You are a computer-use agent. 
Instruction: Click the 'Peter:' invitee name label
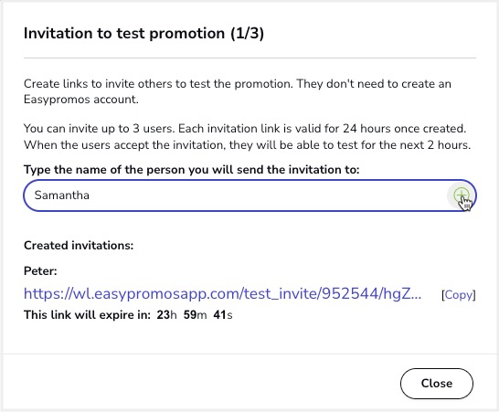pos(40,271)
